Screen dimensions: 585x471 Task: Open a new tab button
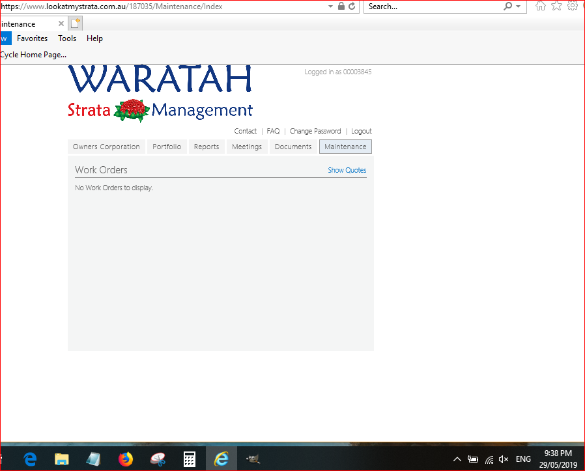(75, 23)
